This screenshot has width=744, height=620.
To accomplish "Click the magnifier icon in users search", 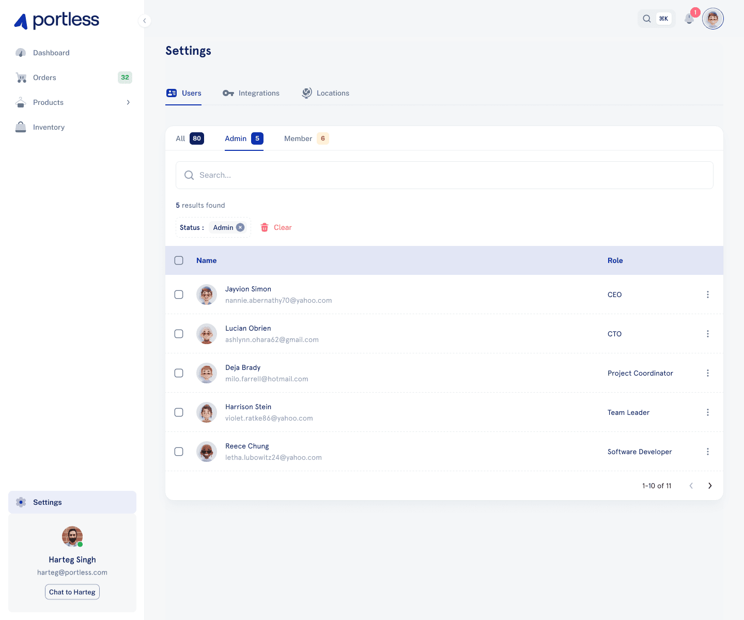I will pyautogui.click(x=189, y=175).
